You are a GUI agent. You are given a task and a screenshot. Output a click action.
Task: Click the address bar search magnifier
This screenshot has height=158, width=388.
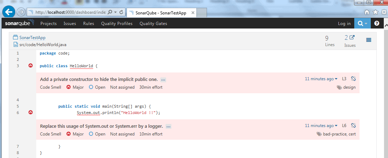(x=110, y=12)
